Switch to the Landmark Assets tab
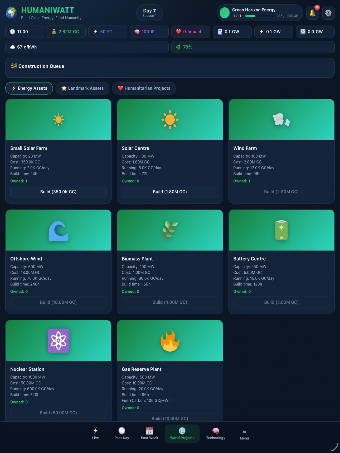This screenshot has height=453, width=340. 82,88
